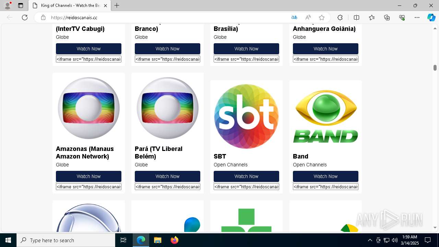Start Read Aloud from address bar

pyautogui.click(x=308, y=17)
